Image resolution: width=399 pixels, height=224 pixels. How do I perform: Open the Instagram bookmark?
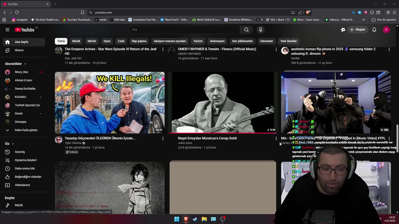(x=20, y=20)
